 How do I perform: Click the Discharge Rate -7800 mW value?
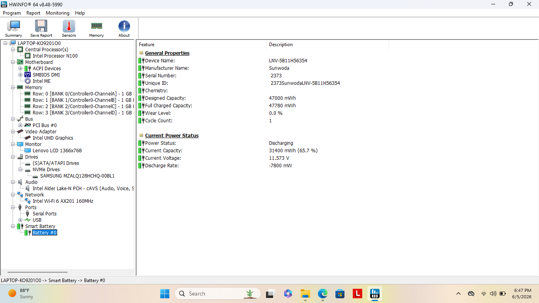point(281,166)
